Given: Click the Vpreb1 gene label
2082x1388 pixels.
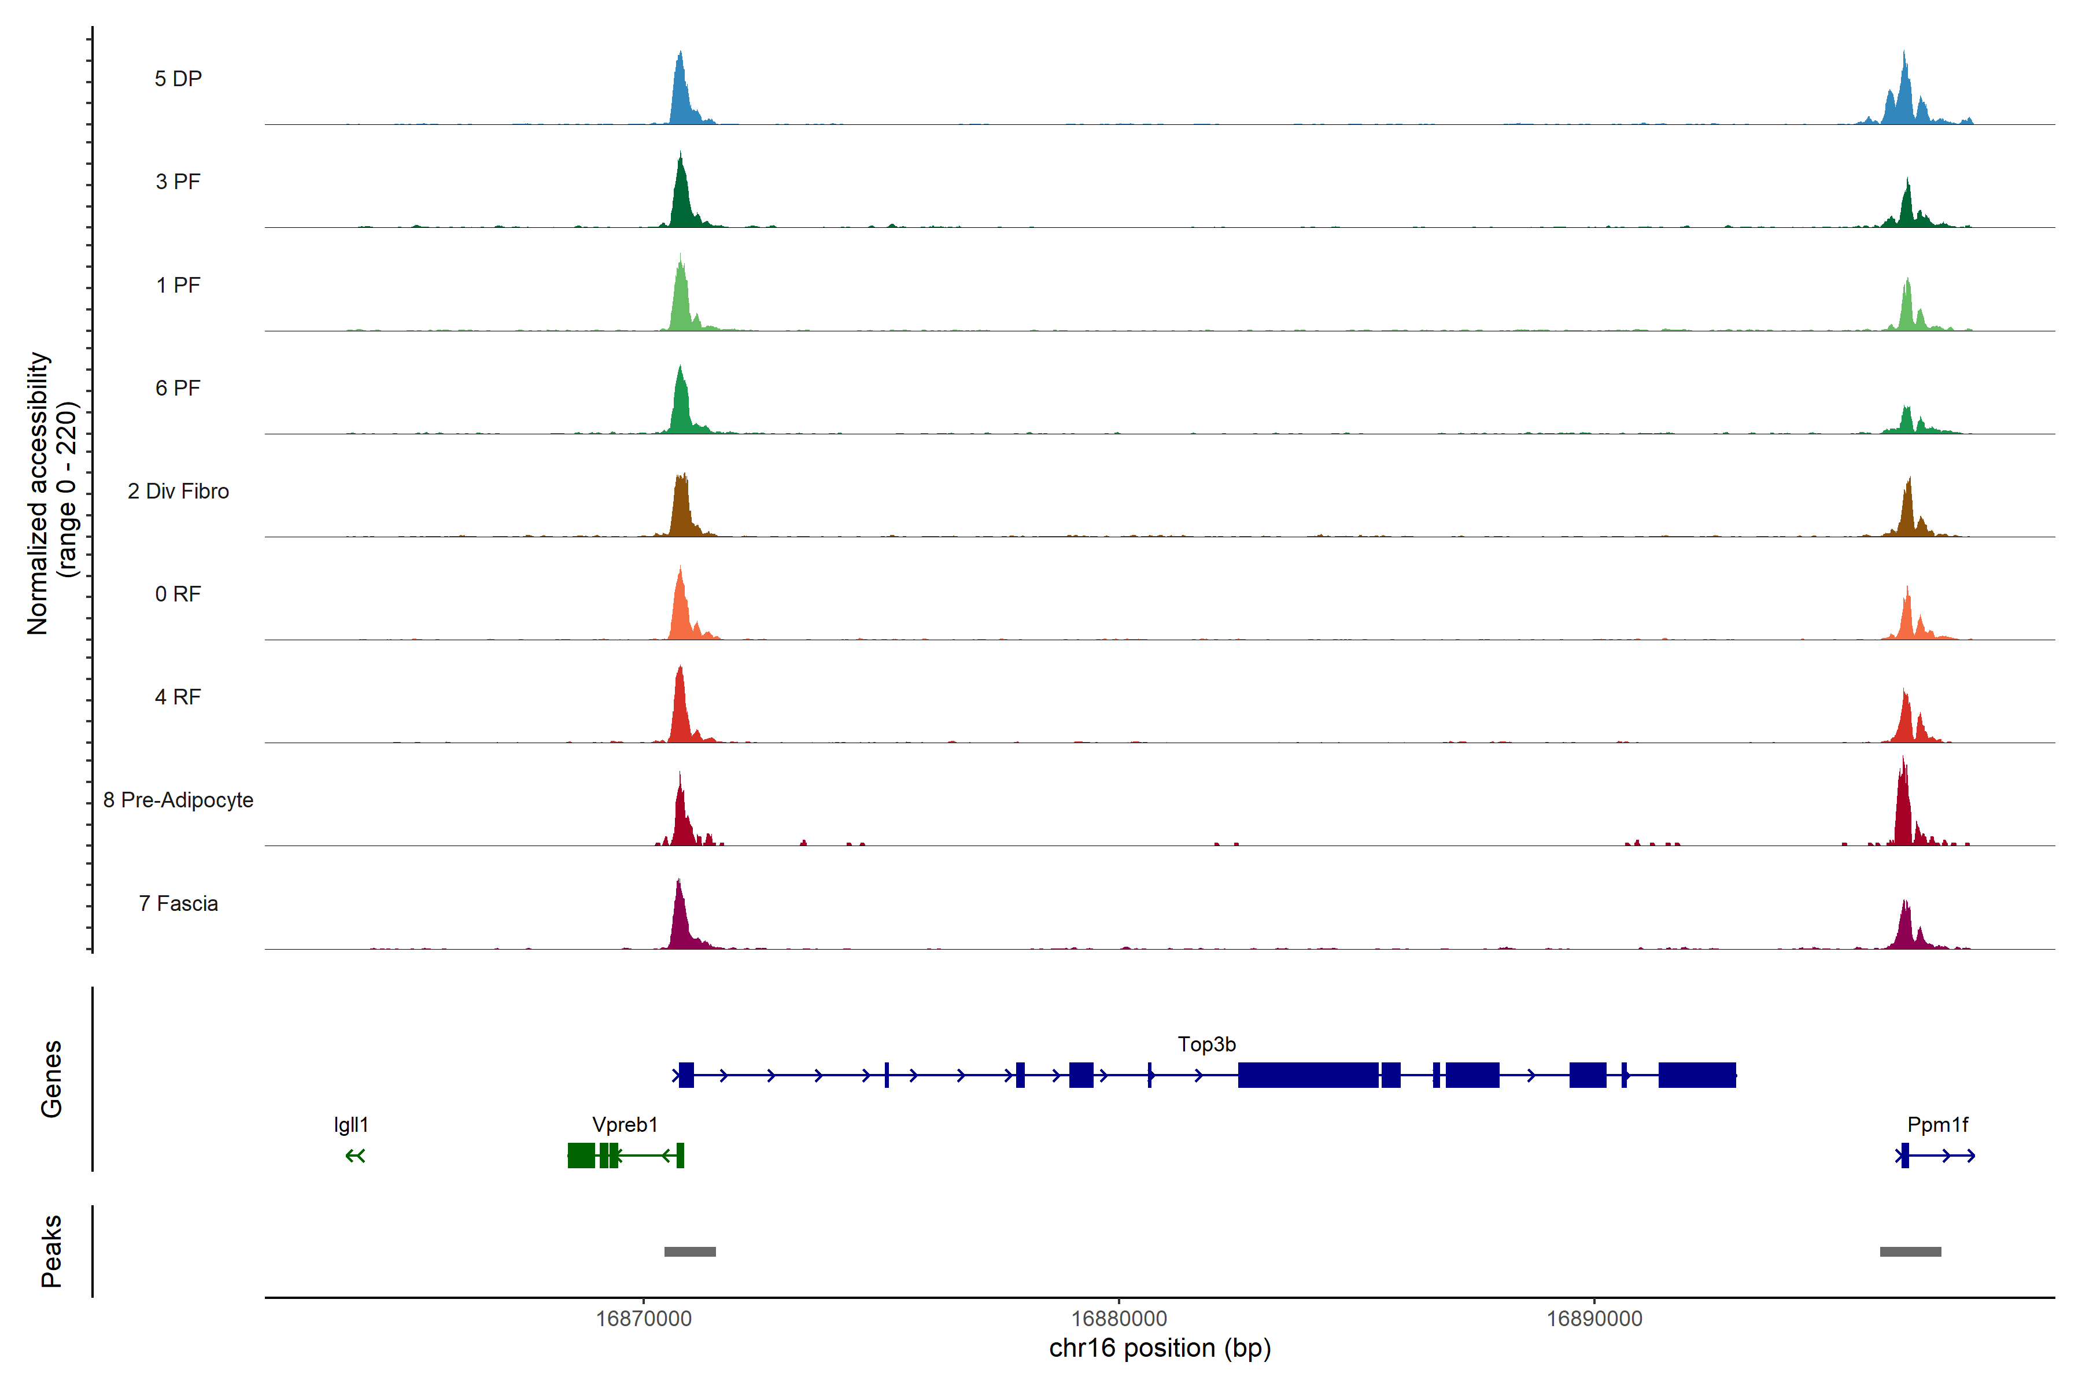Looking at the screenshot, I should tap(625, 1124).
